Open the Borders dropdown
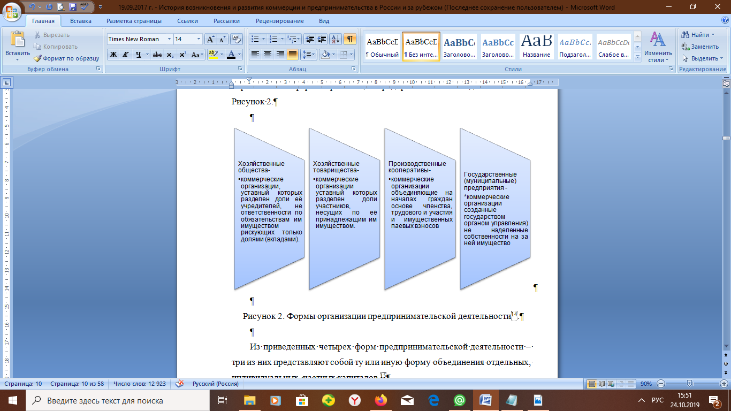 pyautogui.click(x=351, y=55)
